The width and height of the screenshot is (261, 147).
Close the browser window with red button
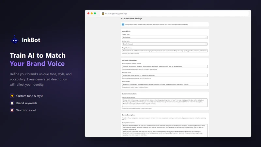tap(88, 13)
